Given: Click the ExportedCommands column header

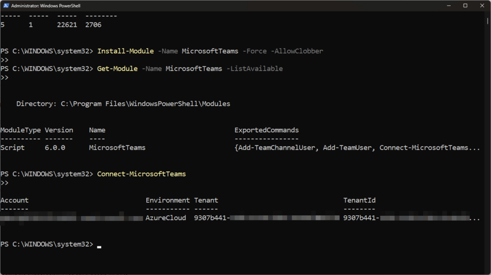Looking at the screenshot, I should click(x=267, y=130).
